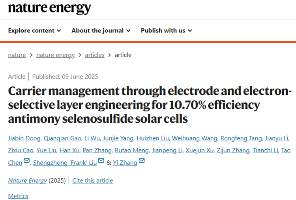This screenshot has width=296, height=200.
Task: Open Cite this article link
Action: tap(92, 180)
